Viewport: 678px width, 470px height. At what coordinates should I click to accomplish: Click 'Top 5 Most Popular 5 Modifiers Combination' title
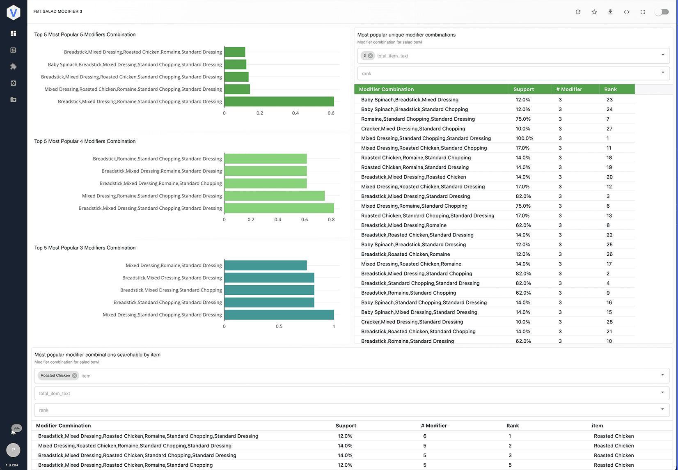(85, 34)
